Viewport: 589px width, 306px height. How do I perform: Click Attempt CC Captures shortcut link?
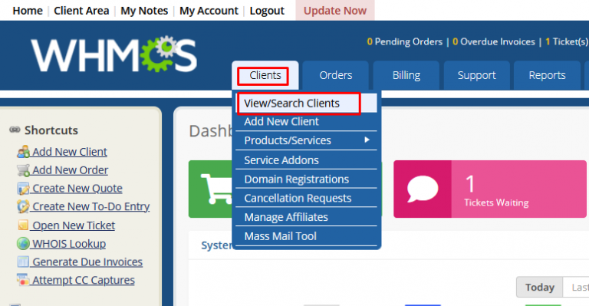coord(83,280)
